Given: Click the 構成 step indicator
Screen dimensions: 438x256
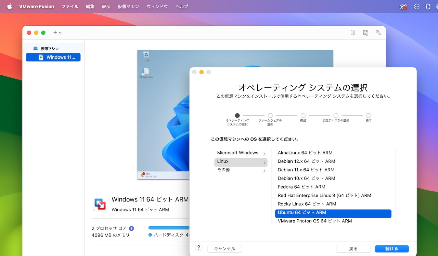Looking at the screenshot, I should pyautogui.click(x=303, y=115).
